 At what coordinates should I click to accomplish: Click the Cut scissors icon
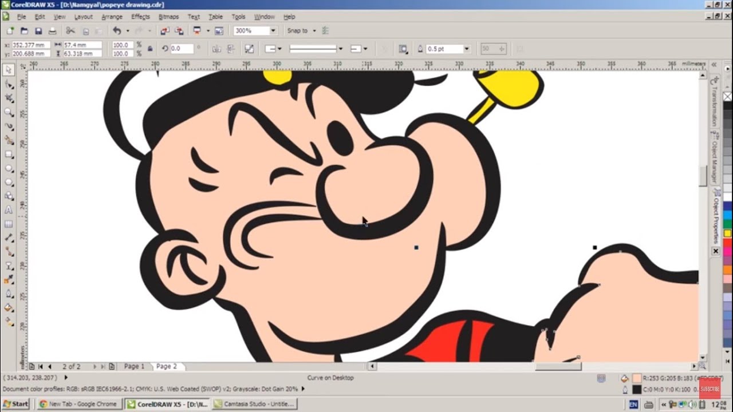point(70,31)
